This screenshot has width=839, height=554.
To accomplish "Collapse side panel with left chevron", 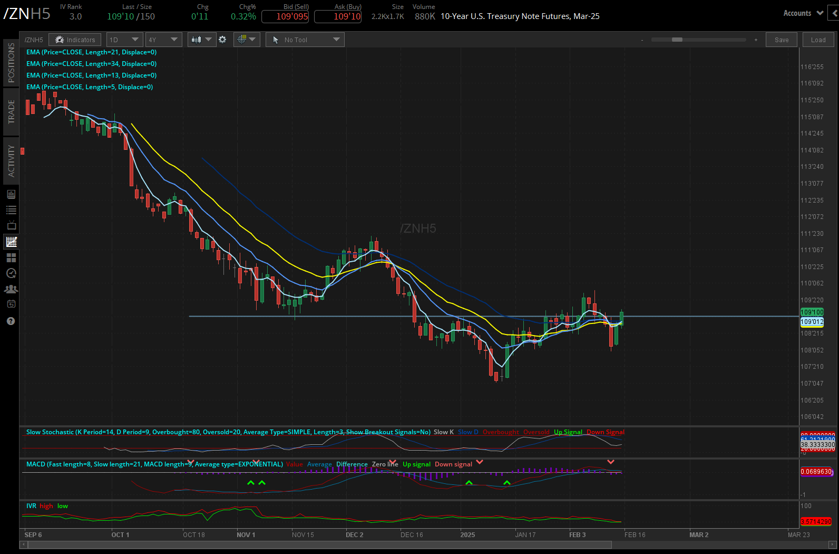I will pyautogui.click(x=835, y=13).
